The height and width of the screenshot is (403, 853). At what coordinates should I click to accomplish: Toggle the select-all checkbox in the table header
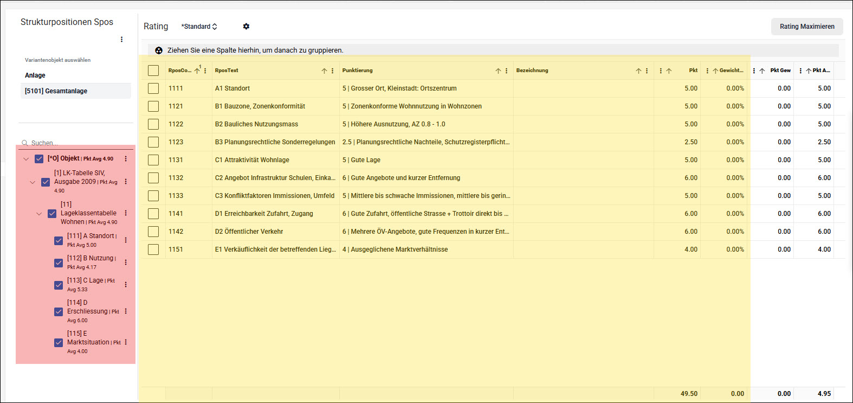[x=153, y=71]
